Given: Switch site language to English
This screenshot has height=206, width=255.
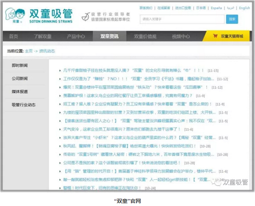Looking at the screenshot, I should pyautogui.click(x=244, y=8).
